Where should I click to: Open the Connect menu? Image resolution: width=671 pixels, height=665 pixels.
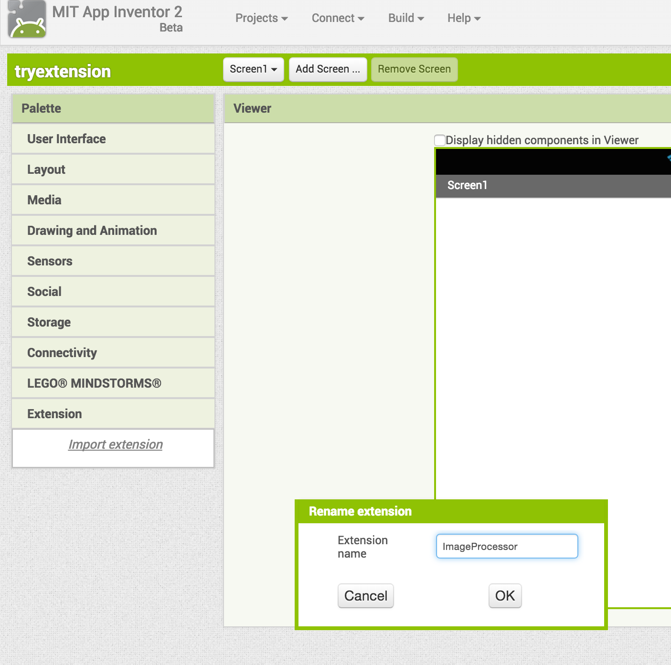[338, 18]
